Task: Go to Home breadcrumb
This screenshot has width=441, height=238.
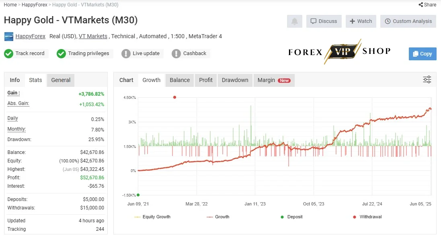Action: click(10, 5)
